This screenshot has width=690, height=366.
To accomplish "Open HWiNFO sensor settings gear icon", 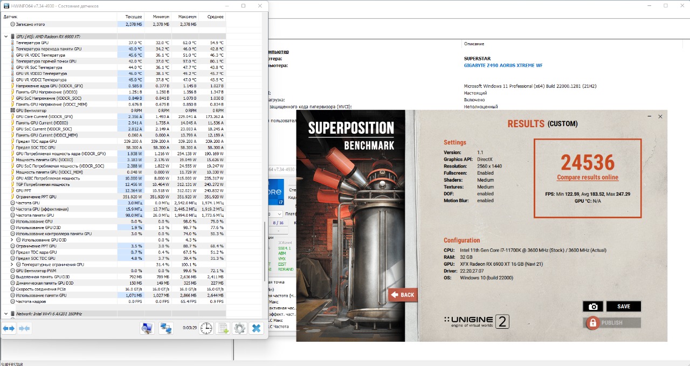I will (240, 328).
